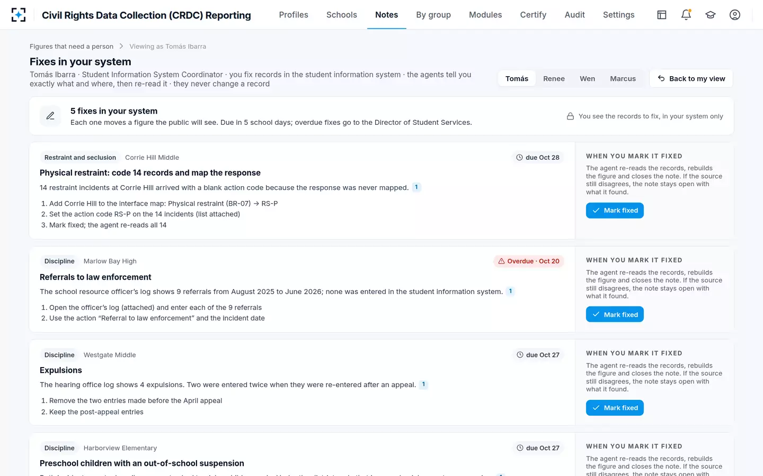Switch persona to Renee
Viewport: 763px width, 476px height.
[x=554, y=78]
